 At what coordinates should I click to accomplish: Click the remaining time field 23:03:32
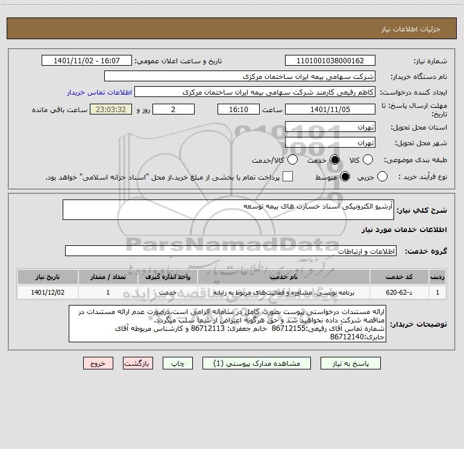(x=111, y=110)
